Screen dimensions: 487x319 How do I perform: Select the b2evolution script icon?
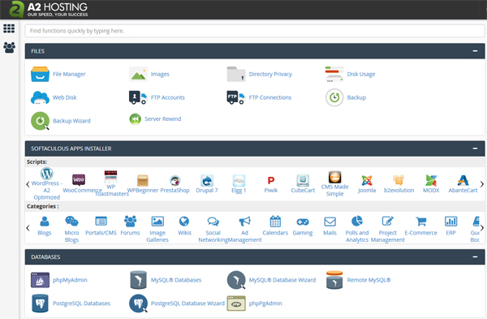399,180
